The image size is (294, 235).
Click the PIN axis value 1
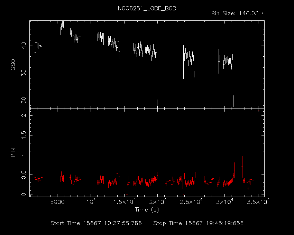click(24, 155)
